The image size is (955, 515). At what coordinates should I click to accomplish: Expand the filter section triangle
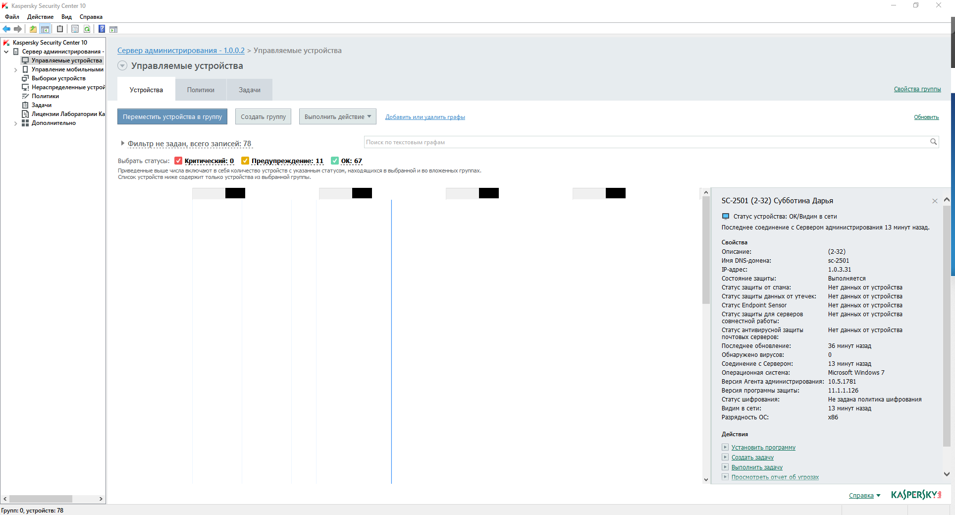122,143
